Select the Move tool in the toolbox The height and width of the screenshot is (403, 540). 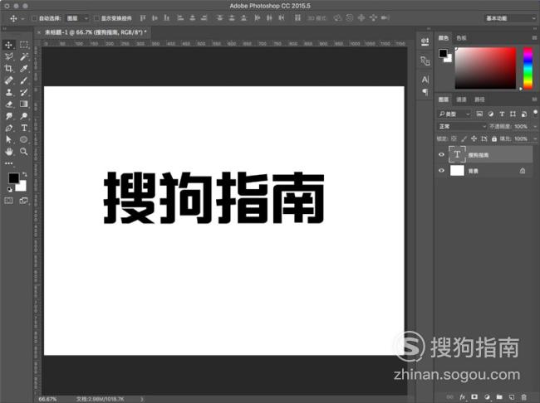point(8,45)
